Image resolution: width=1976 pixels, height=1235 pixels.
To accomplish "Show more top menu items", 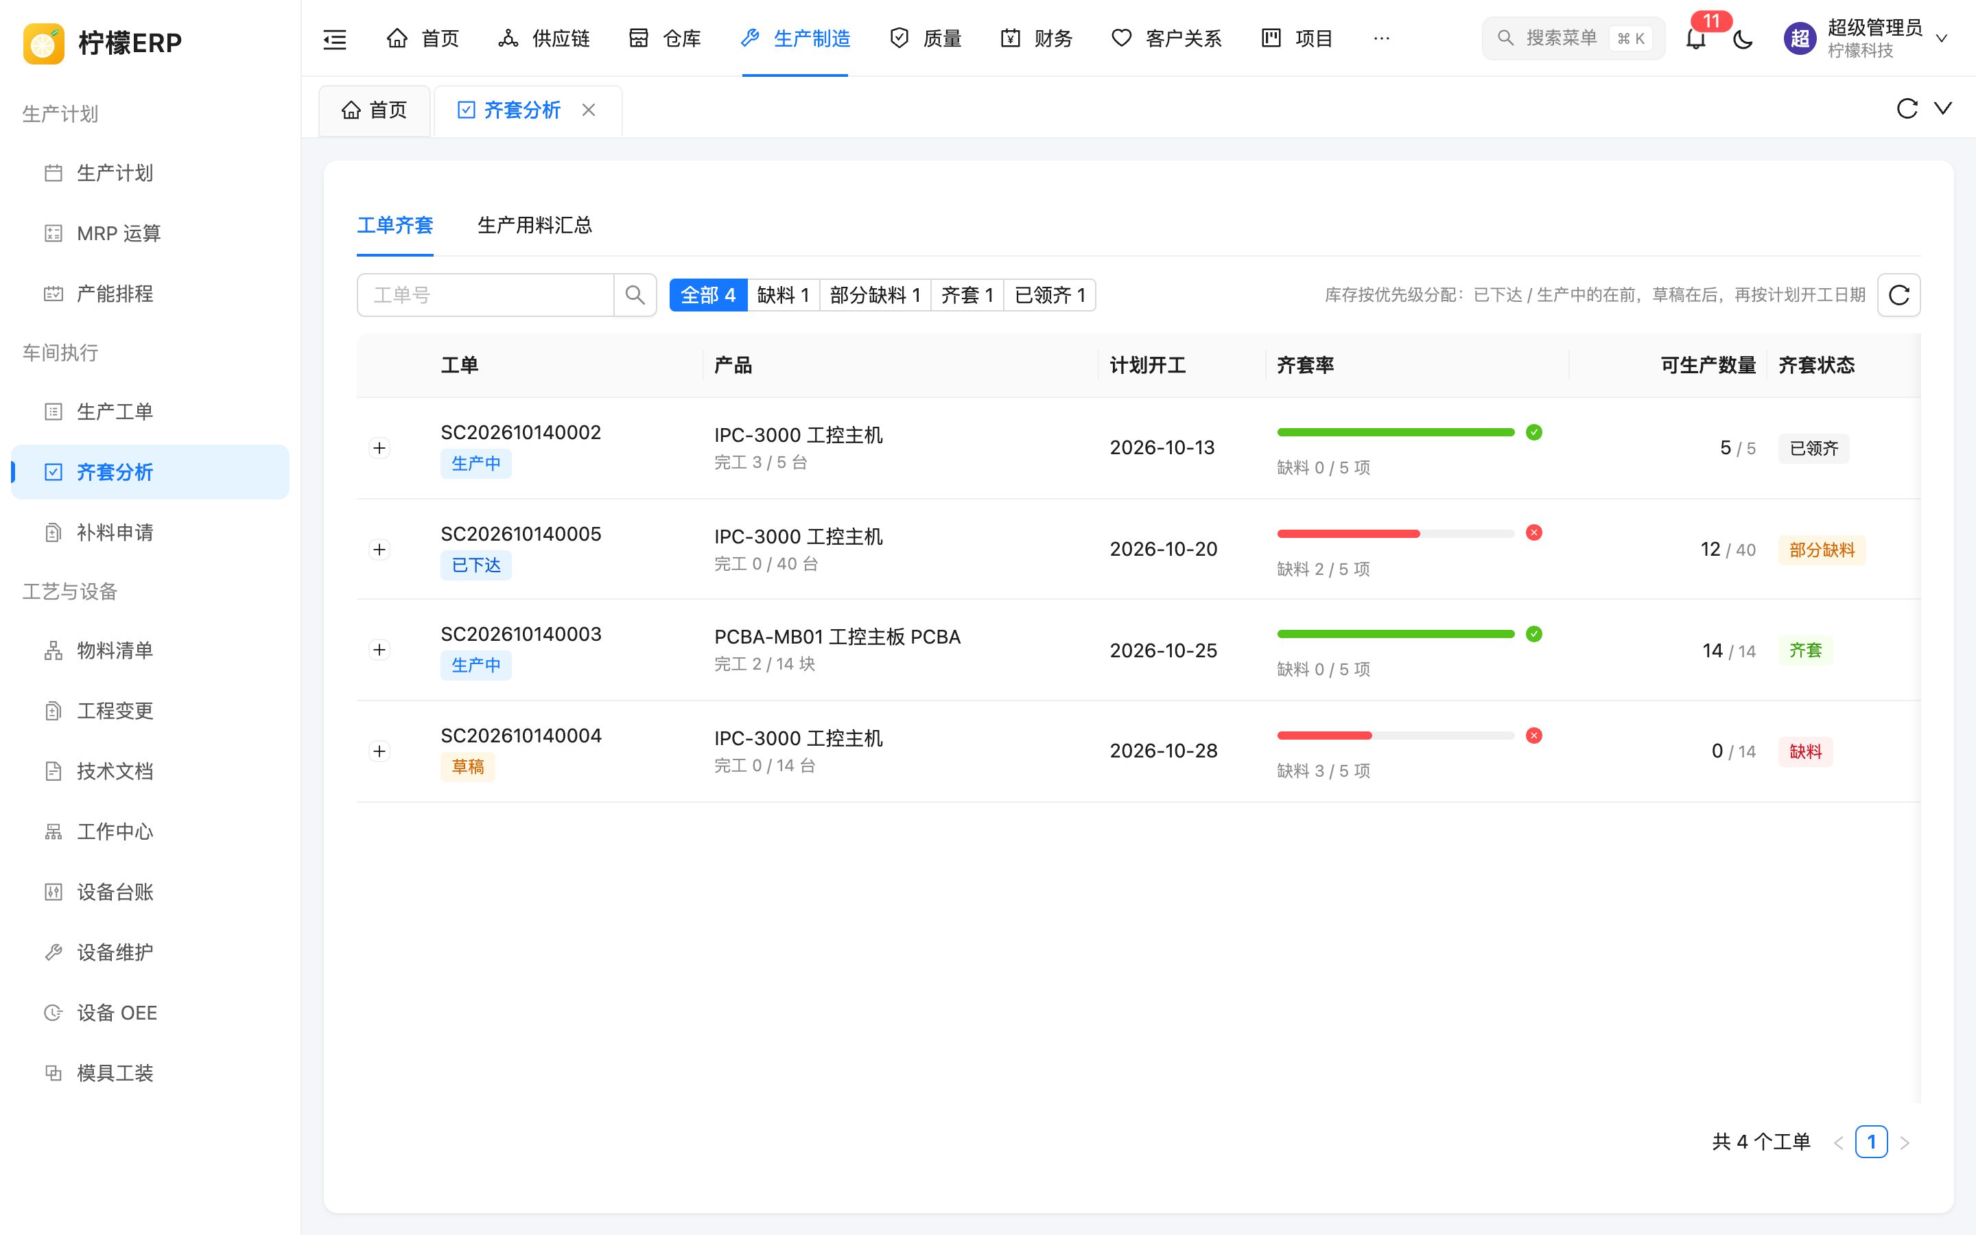I will coord(1382,38).
